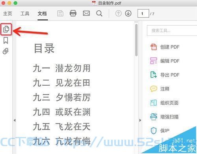Click the 编辑 PDF icon
This screenshot has height=154, width=197.
(154, 61)
